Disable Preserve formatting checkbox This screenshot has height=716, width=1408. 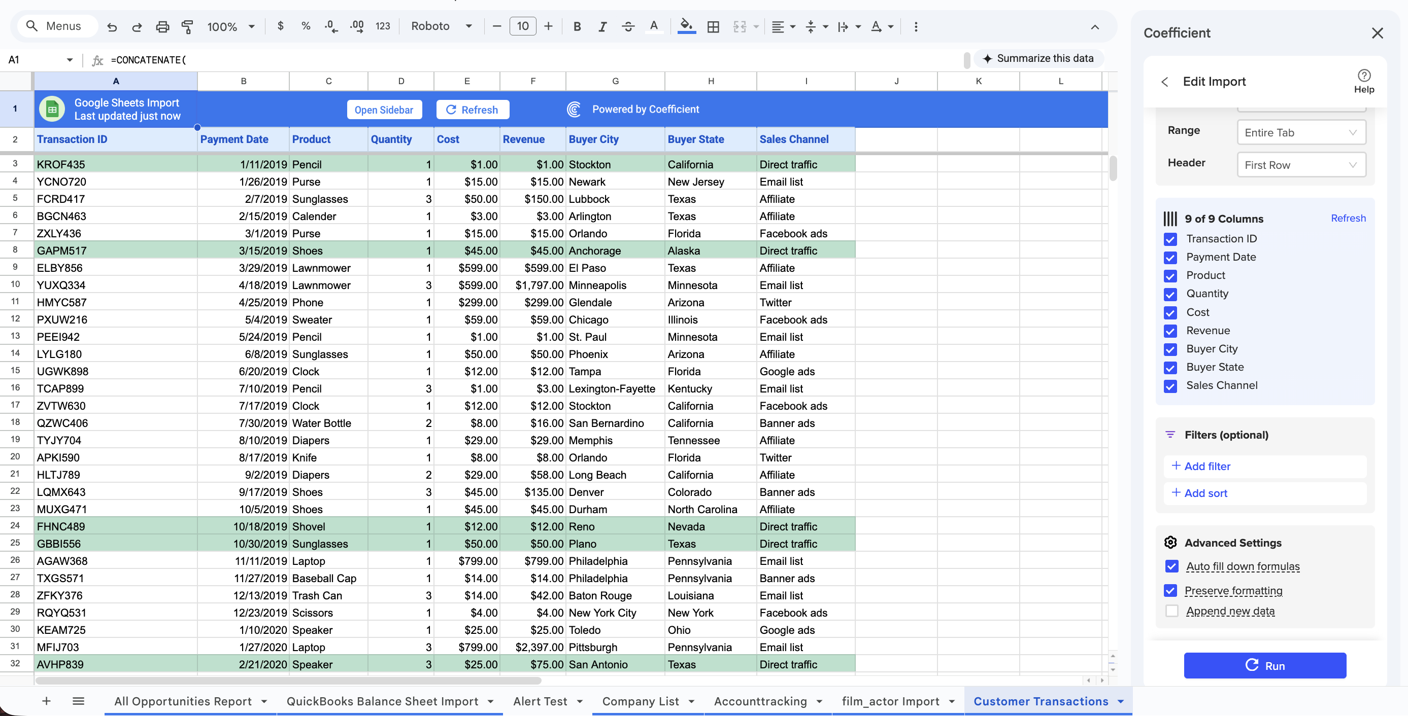coord(1170,590)
